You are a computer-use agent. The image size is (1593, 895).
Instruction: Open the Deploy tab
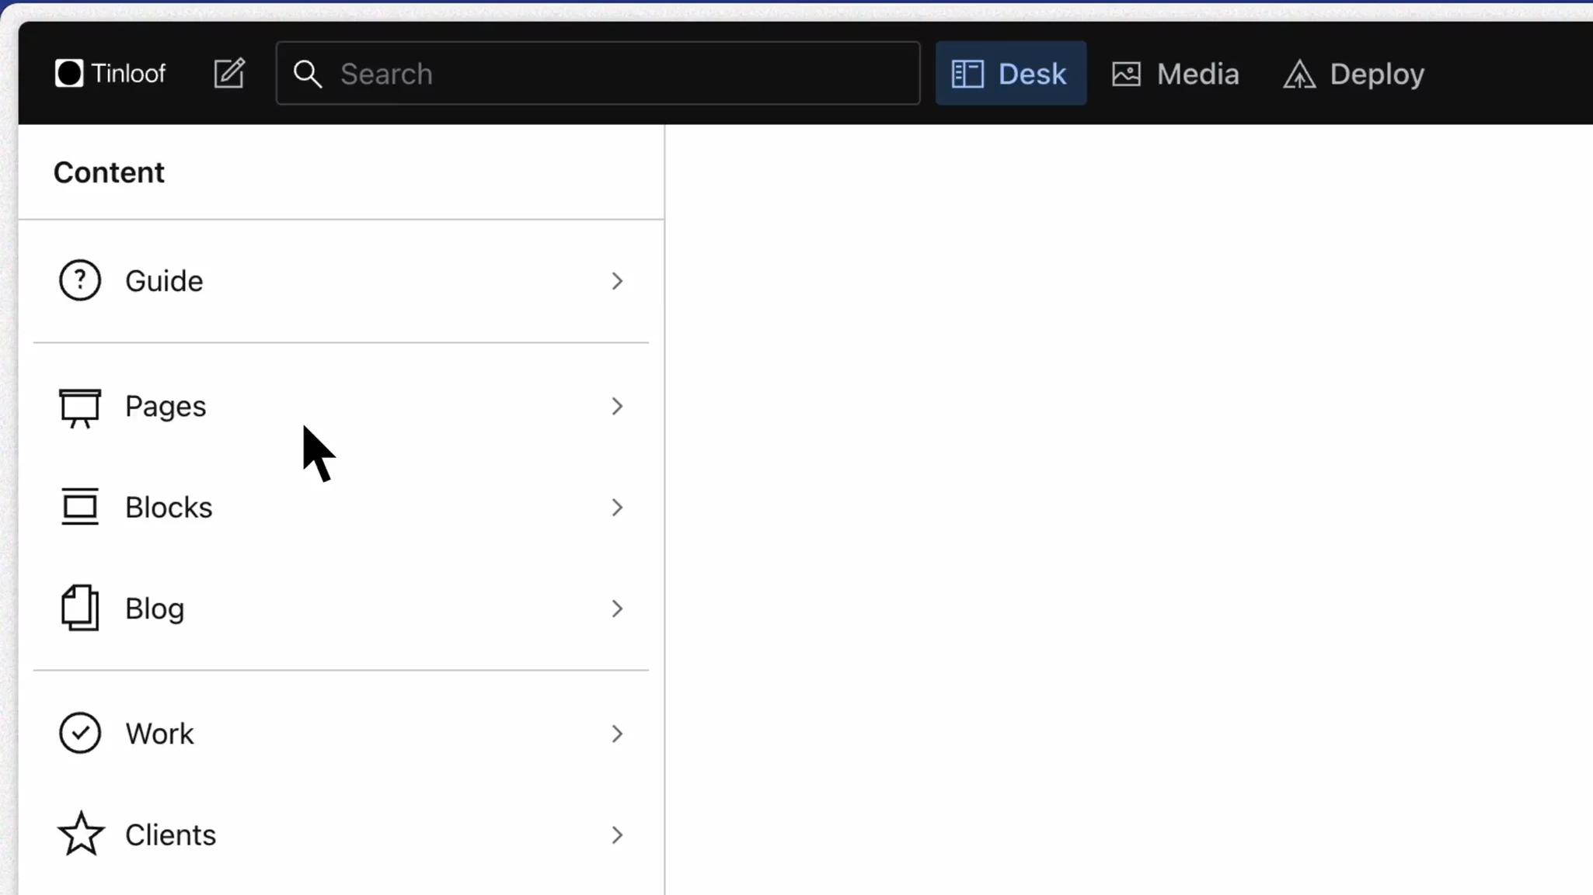point(1354,74)
